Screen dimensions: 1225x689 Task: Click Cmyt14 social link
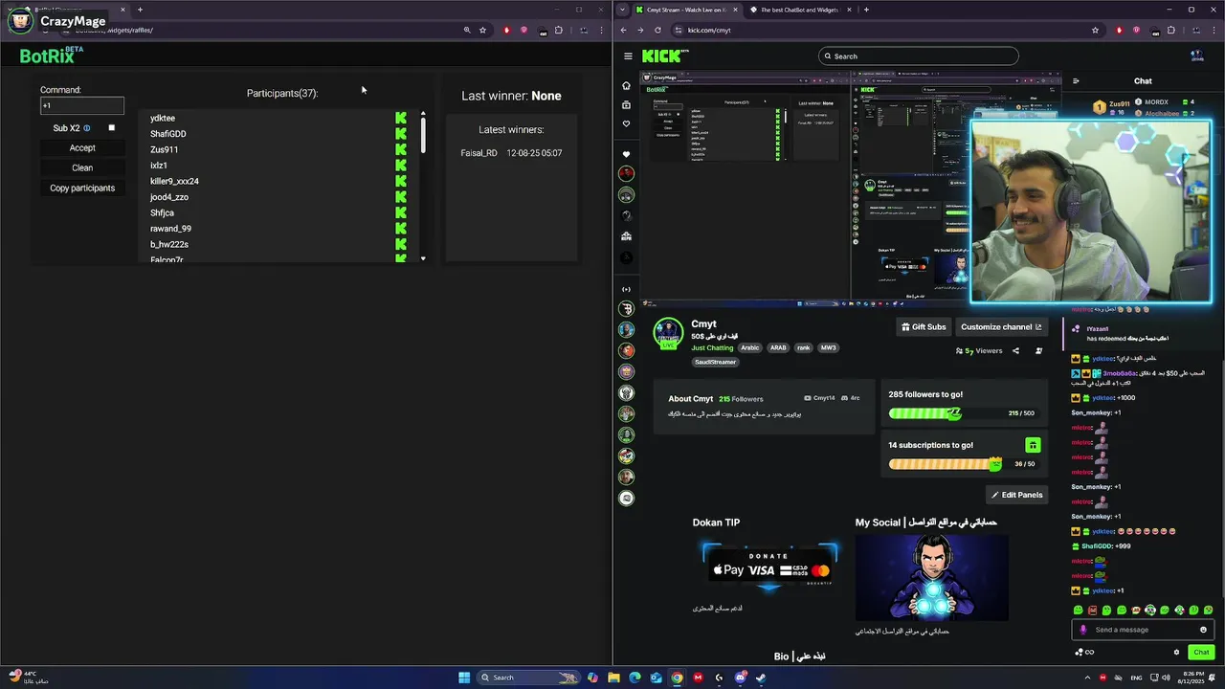click(819, 398)
